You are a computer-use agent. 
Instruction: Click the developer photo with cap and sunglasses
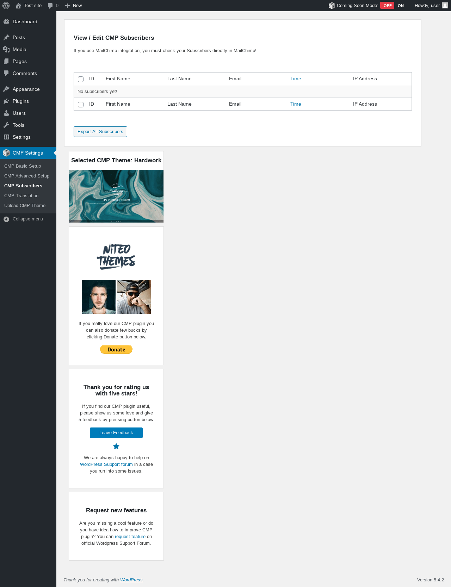[x=134, y=297]
